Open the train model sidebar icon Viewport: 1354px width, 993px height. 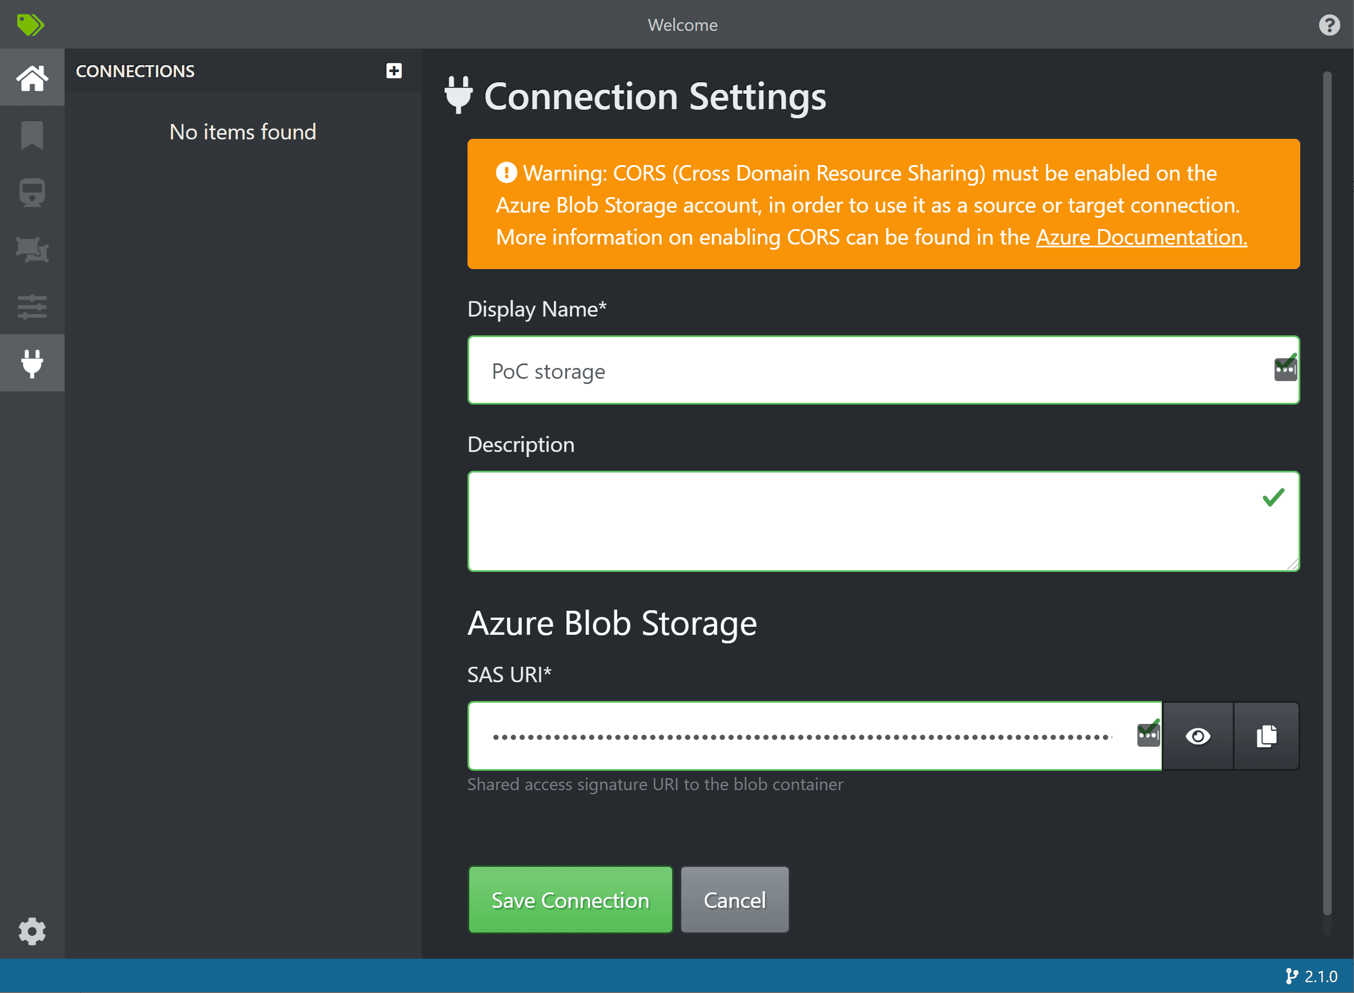[x=32, y=193]
